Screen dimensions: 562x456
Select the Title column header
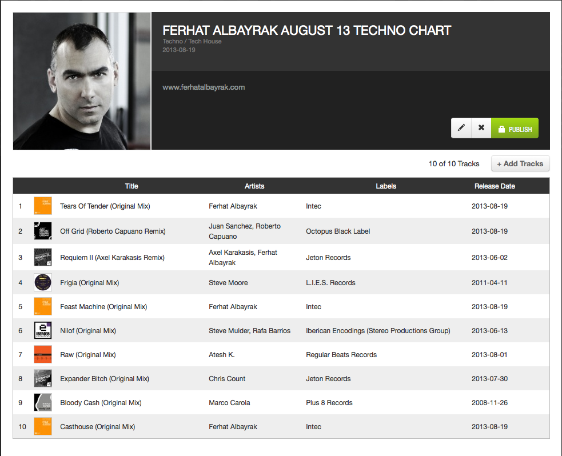click(x=131, y=186)
